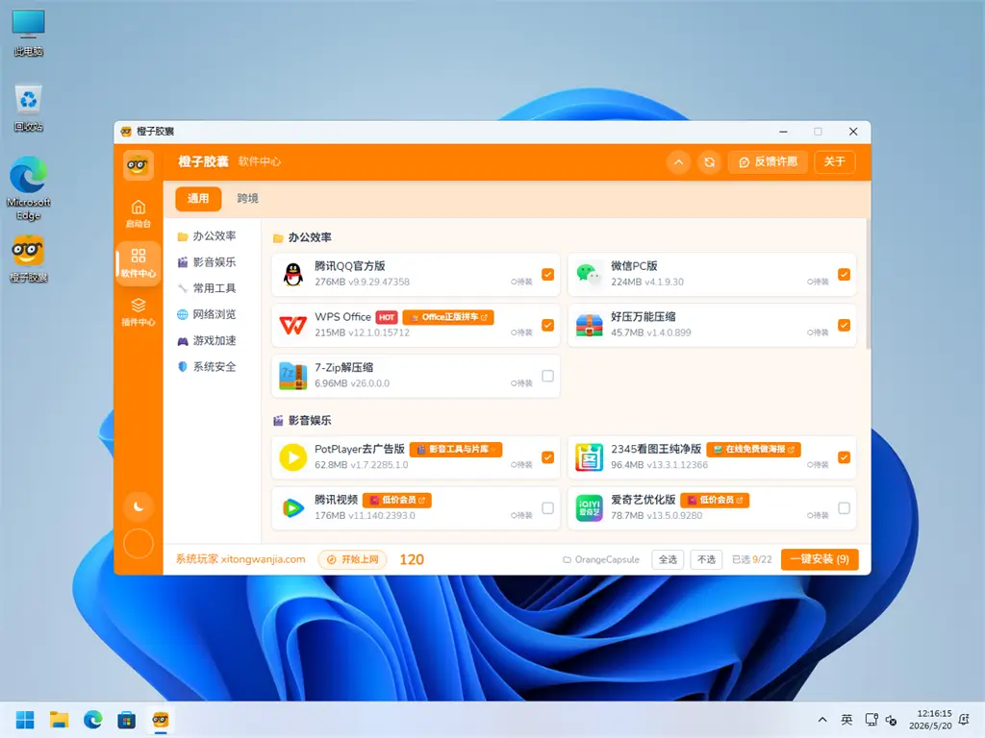The width and height of the screenshot is (985, 738).
Task: Open the 橙子胶囊 desktop shortcut
Action: [x=28, y=258]
